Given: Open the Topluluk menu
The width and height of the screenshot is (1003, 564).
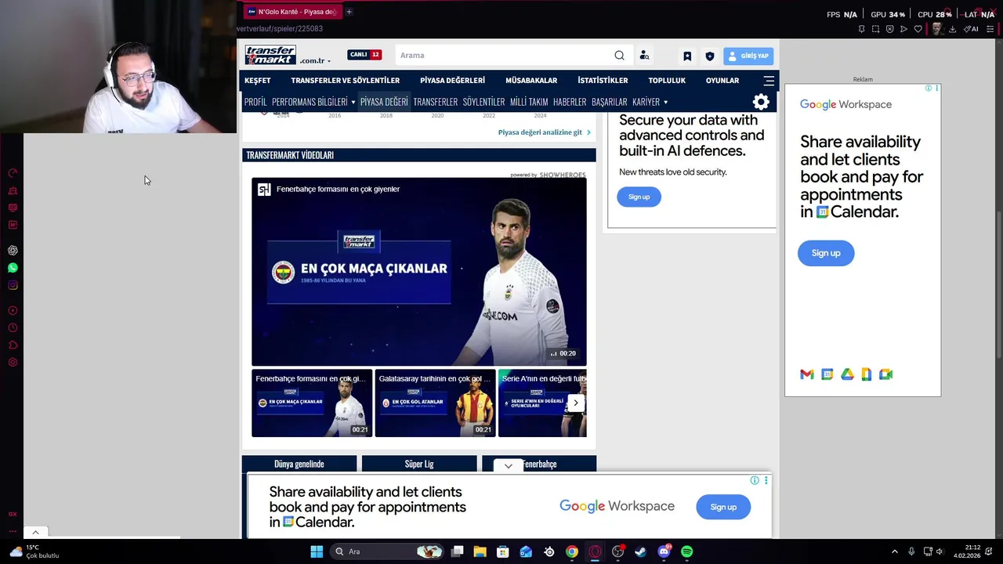Looking at the screenshot, I should (667, 81).
